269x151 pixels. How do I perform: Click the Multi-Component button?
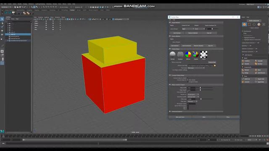(254, 21)
